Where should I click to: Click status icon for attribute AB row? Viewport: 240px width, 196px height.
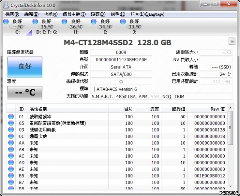tap(11, 149)
